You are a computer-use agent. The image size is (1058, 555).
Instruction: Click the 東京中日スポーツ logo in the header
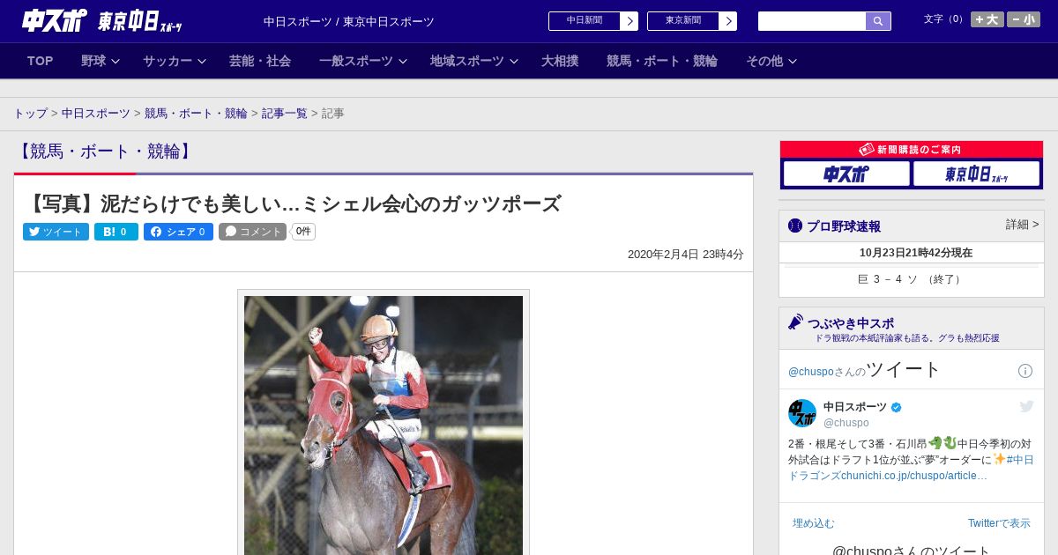pos(139,21)
